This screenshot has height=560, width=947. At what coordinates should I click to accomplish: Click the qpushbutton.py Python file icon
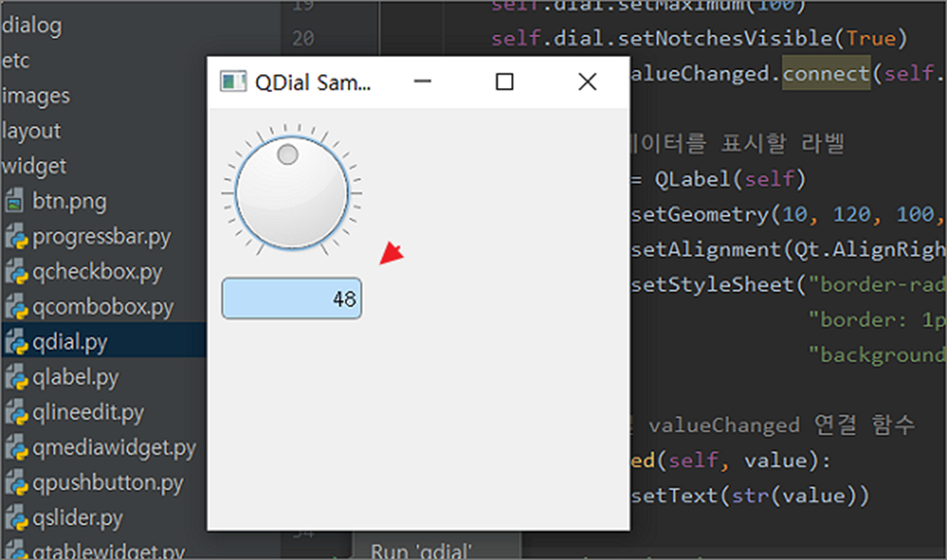point(17,483)
